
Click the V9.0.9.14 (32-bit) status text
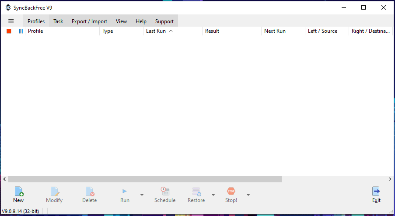21,211
